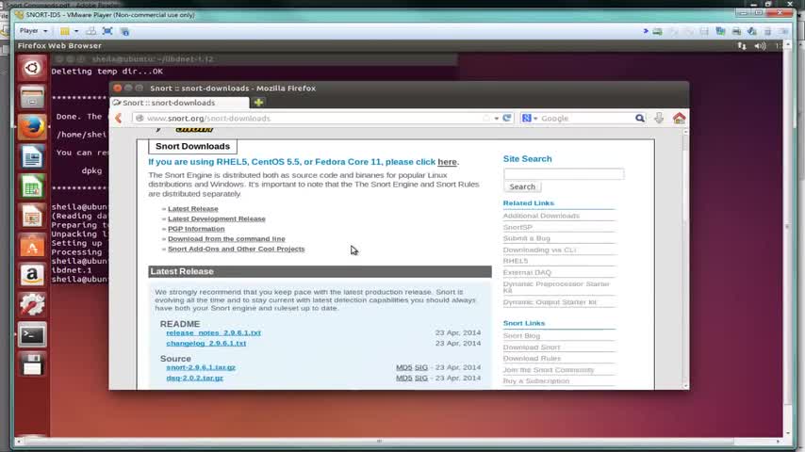
Task: Open MD5 link for snort-2.9.6.1.tar.gz
Action: pyautogui.click(x=404, y=367)
